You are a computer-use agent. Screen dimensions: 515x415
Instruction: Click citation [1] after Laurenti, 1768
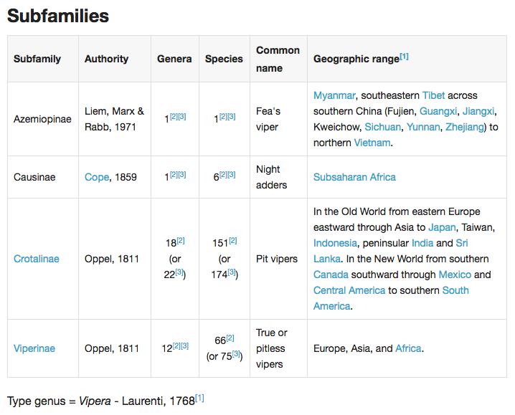[x=199, y=399]
